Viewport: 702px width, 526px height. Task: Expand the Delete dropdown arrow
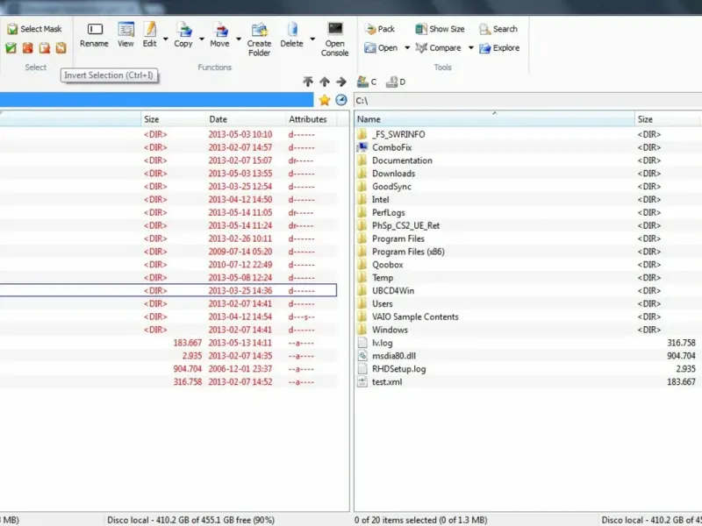tap(312, 39)
